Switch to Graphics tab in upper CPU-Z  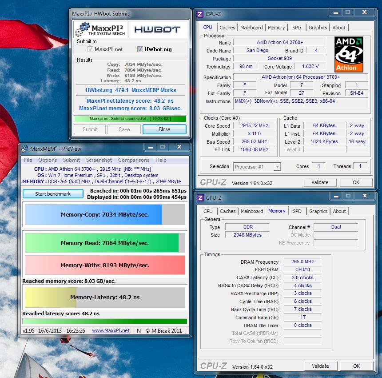(318, 28)
